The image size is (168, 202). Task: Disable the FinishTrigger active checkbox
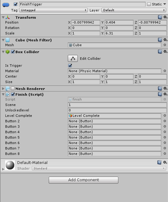click(15, 4)
